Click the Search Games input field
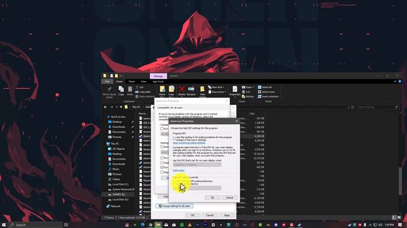This screenshot has width=407, height=228. [378, 107]
